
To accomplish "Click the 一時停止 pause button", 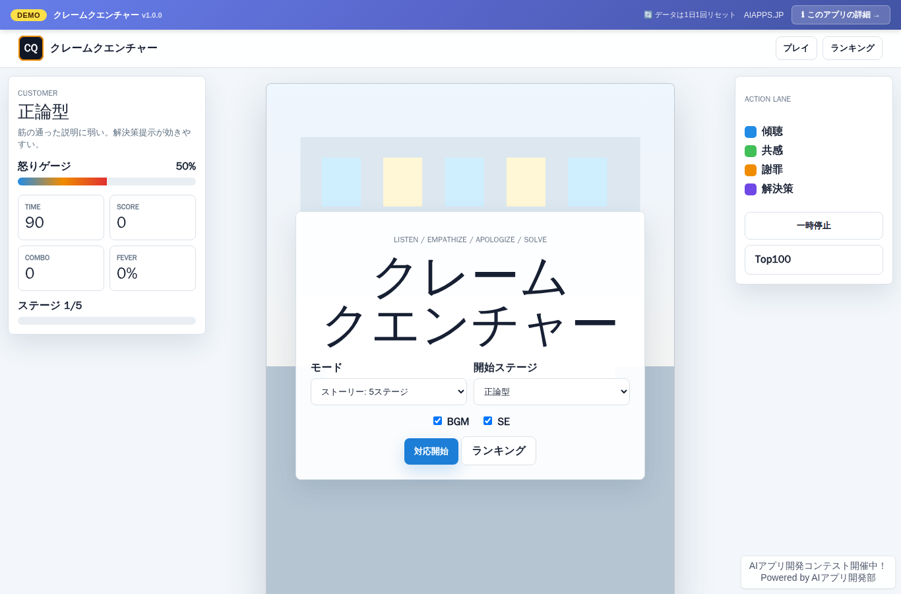I will tap(814, 226).
